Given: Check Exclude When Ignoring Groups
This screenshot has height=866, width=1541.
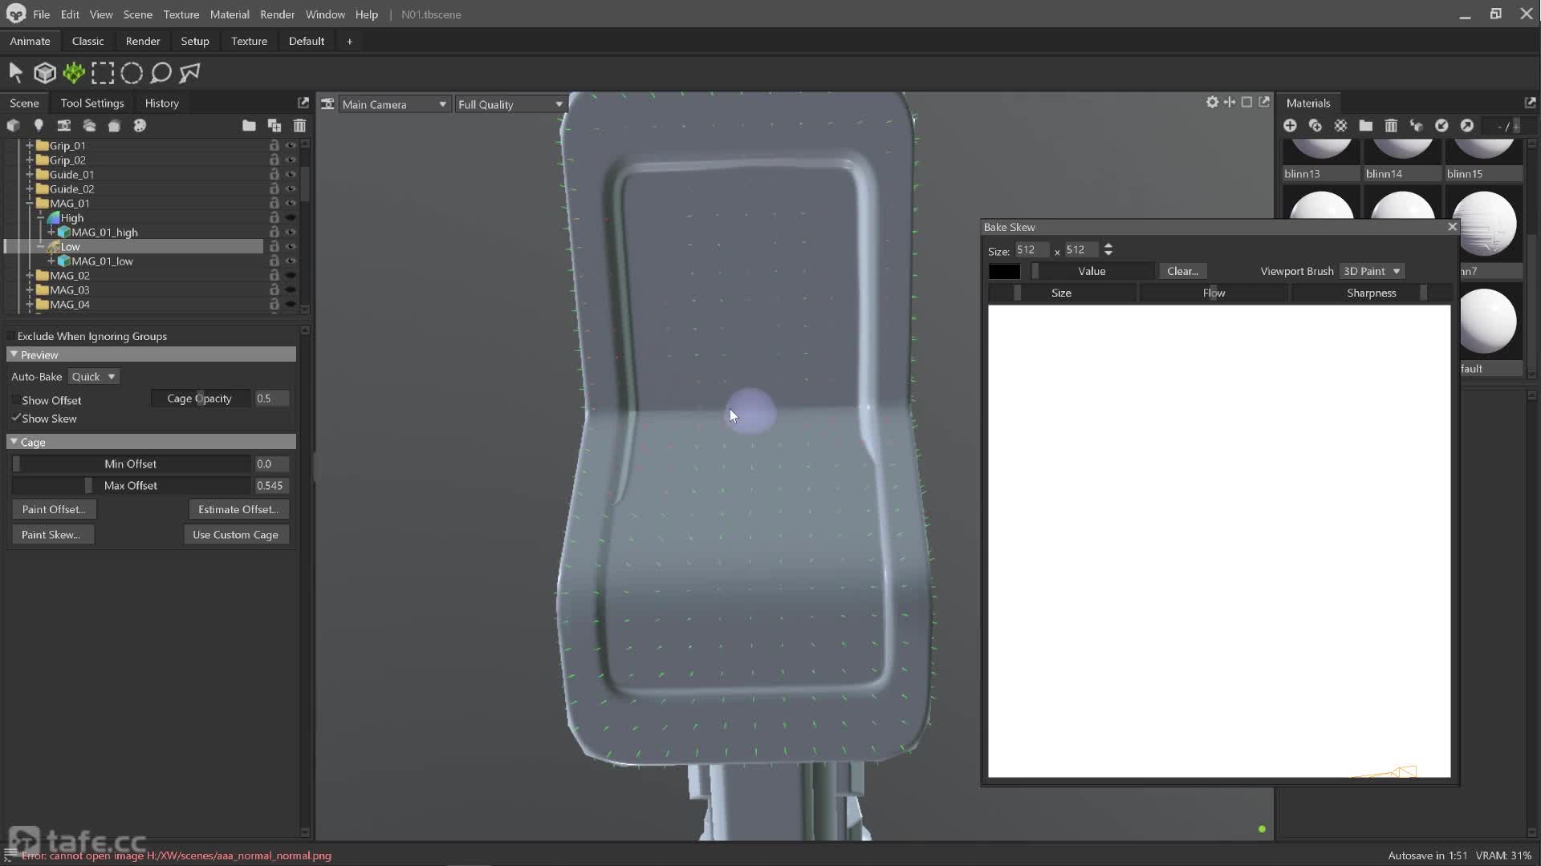Looking at the screenshot, I should (x=11, y=336).
